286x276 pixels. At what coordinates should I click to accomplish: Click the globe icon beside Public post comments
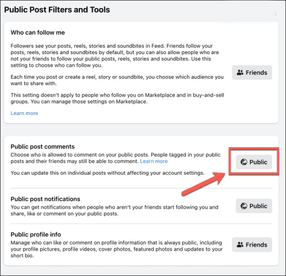click(x=244, y=162)
